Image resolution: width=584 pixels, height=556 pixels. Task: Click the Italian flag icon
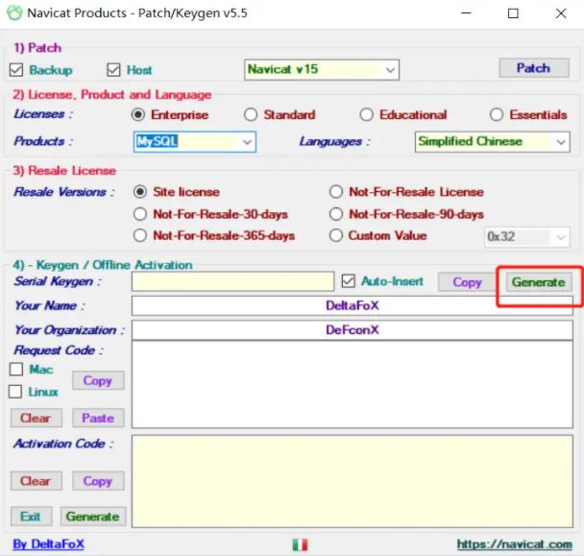tap(300, 544)
